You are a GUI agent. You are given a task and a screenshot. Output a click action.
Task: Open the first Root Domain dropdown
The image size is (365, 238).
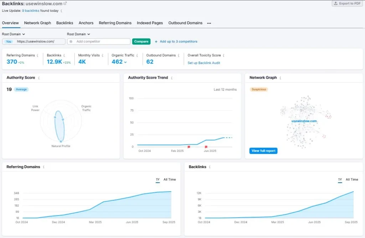(14, 34)
